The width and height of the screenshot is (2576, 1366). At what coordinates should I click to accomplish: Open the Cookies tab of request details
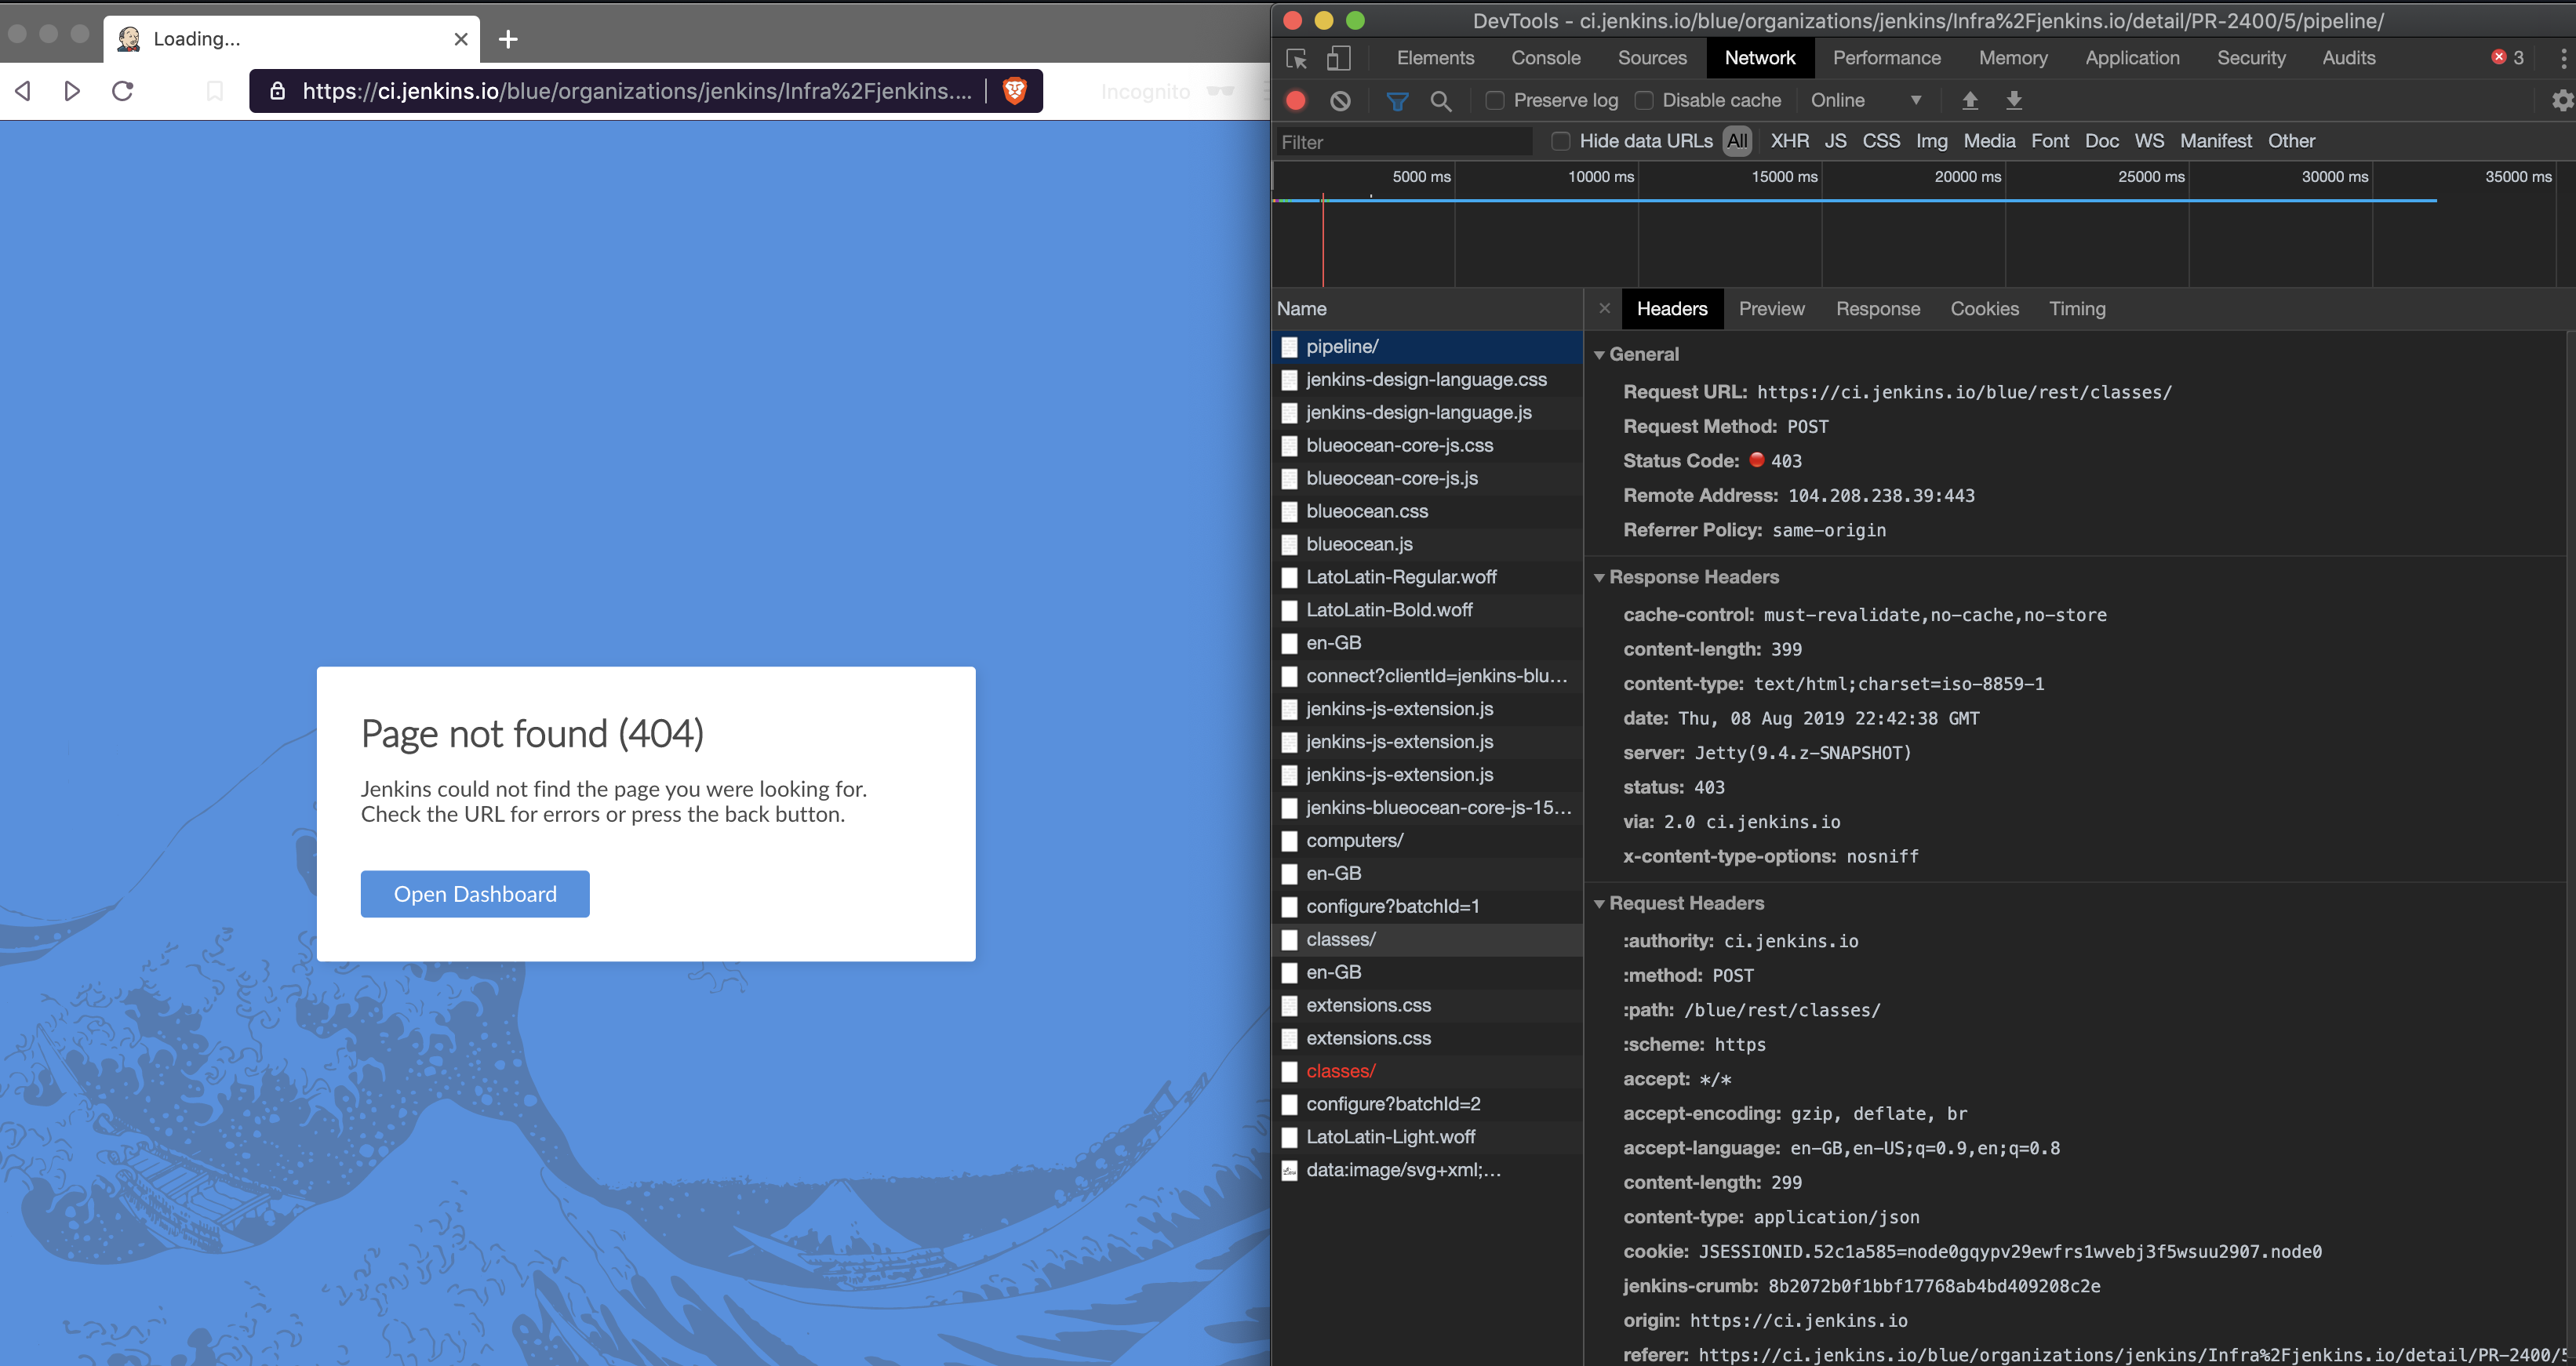coord(1984,308)
